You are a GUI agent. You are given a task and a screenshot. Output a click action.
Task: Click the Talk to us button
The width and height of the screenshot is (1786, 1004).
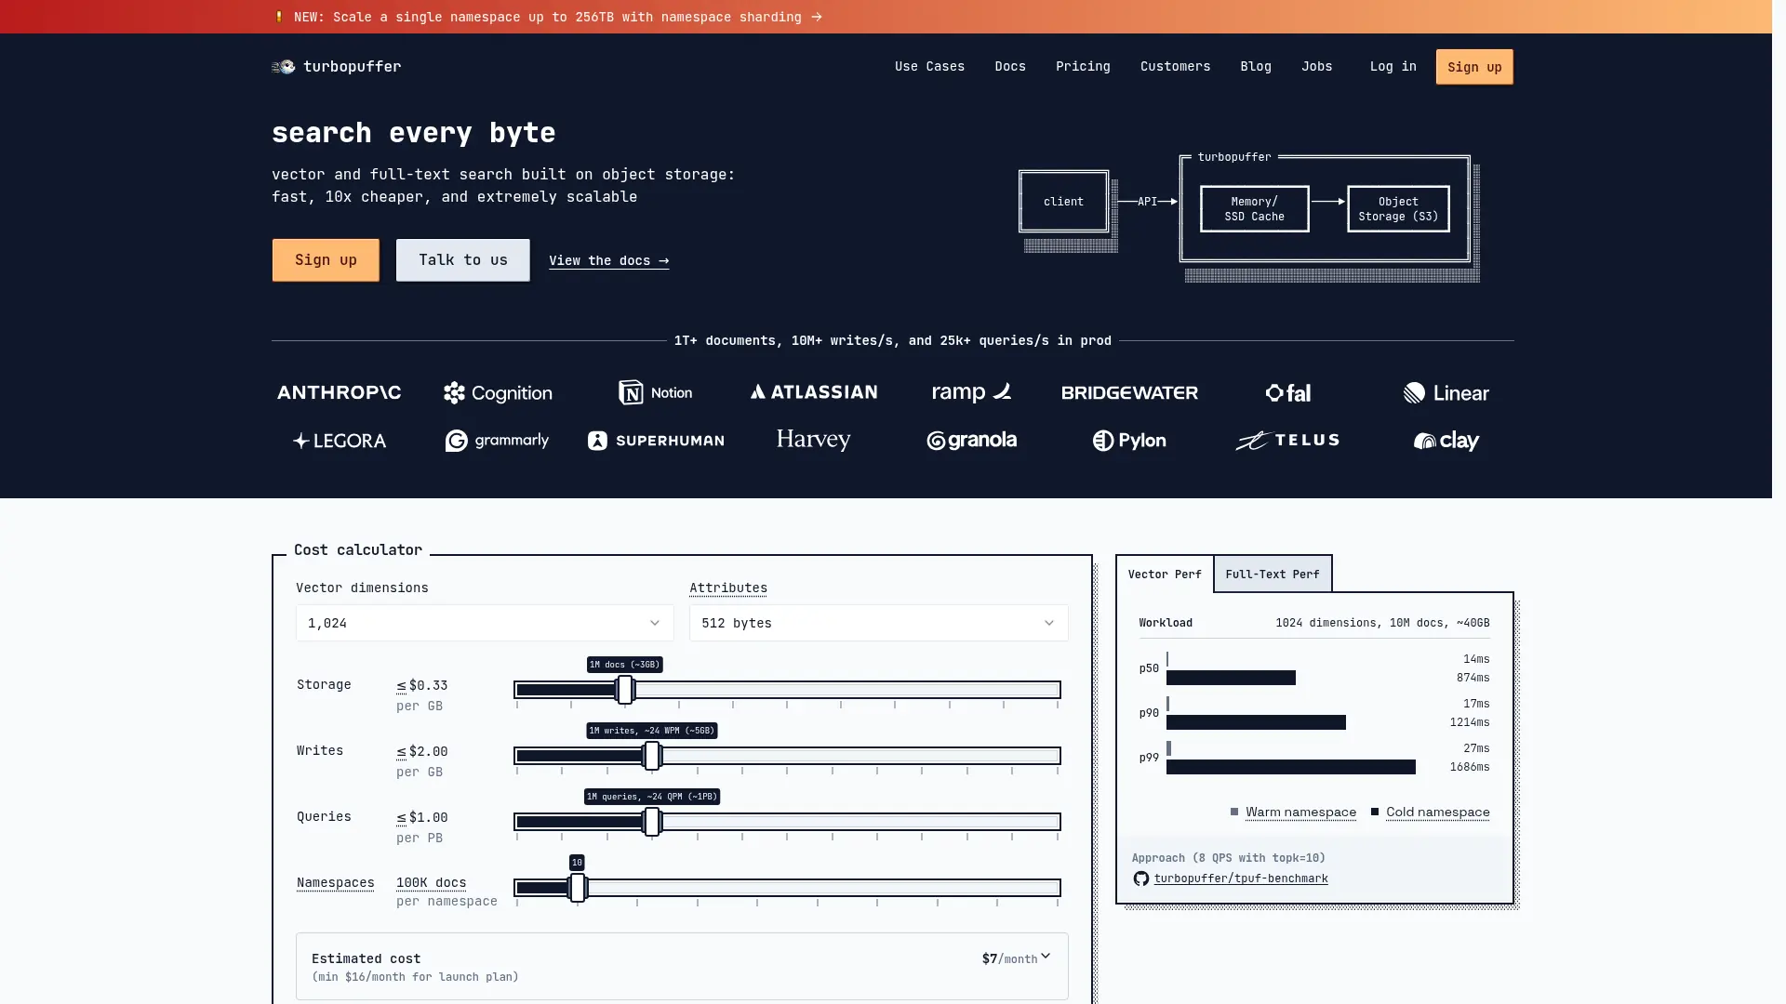(463, 260)
